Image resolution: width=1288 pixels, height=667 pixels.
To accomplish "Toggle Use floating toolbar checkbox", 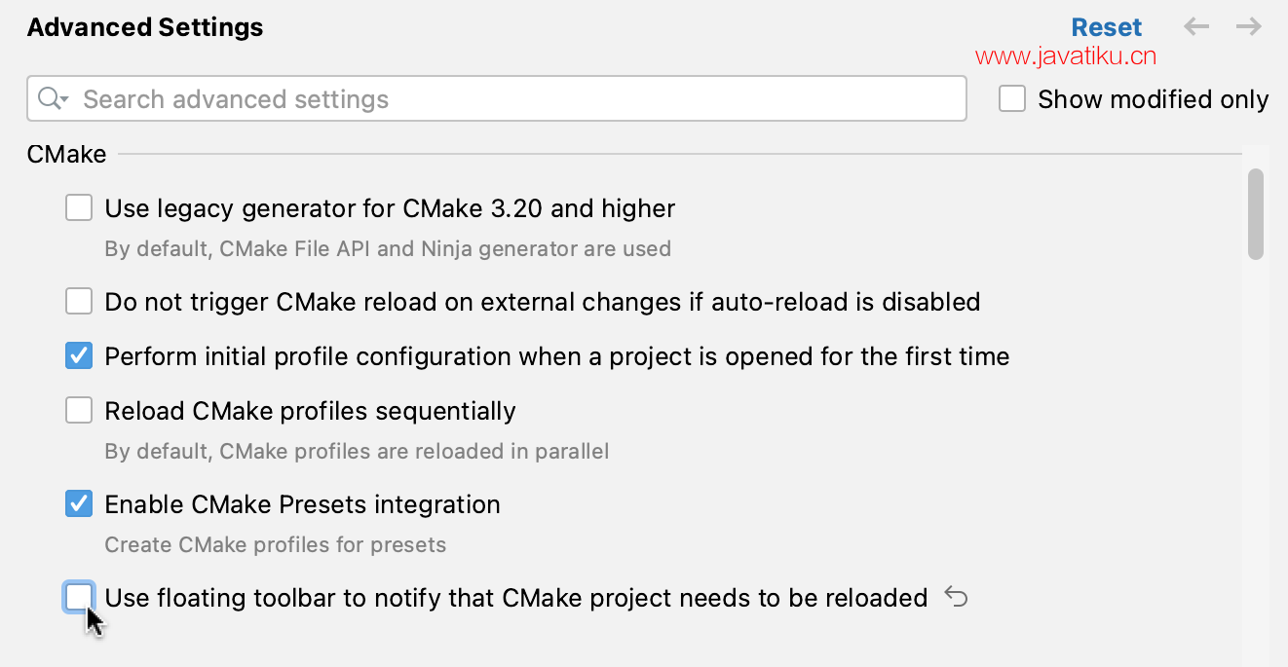I will 79,597.
